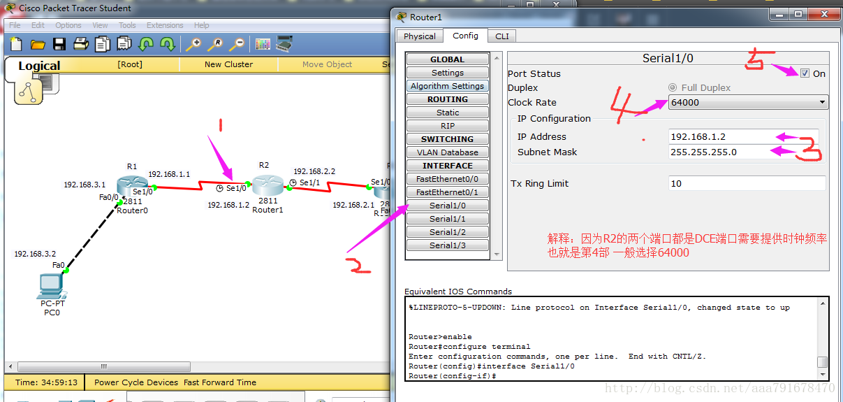Screen dimensions: 843x402
Task: Switch to the Physical tab in Router1
Action: coord(420,36)
